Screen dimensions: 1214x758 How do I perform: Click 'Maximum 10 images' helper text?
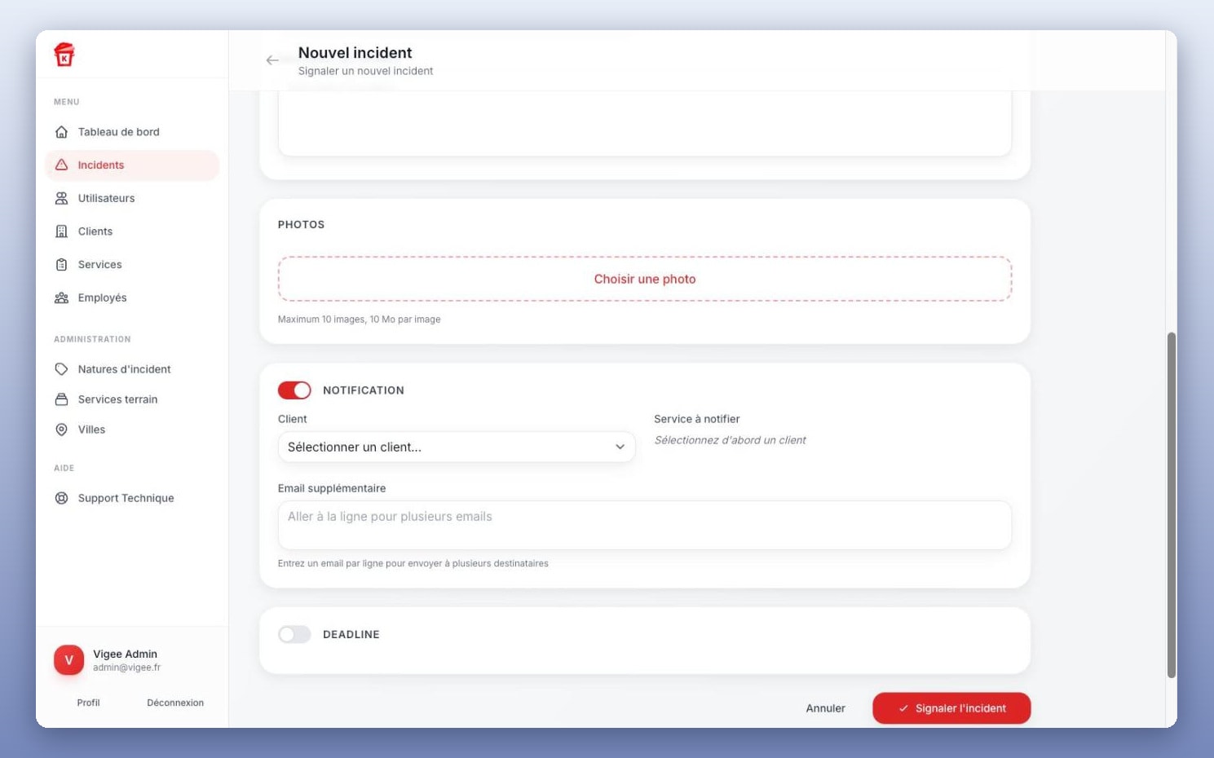click(x=359, y=320)
